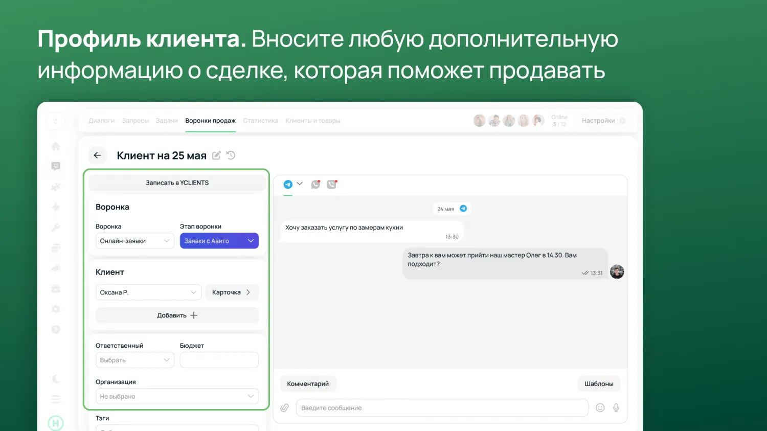Image resolution: width=767 pixels, height=431 pixels.
Task: Open deal history via the clock icon
Action: pos(231,155)
